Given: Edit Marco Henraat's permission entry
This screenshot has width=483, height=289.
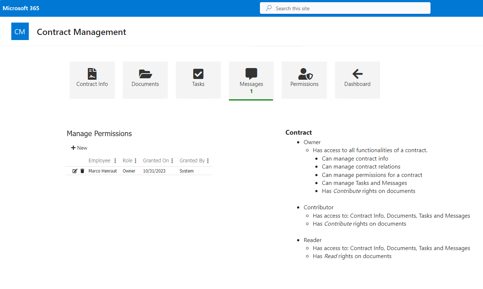Looking at the screenshot, I should [x=75, y=171].
